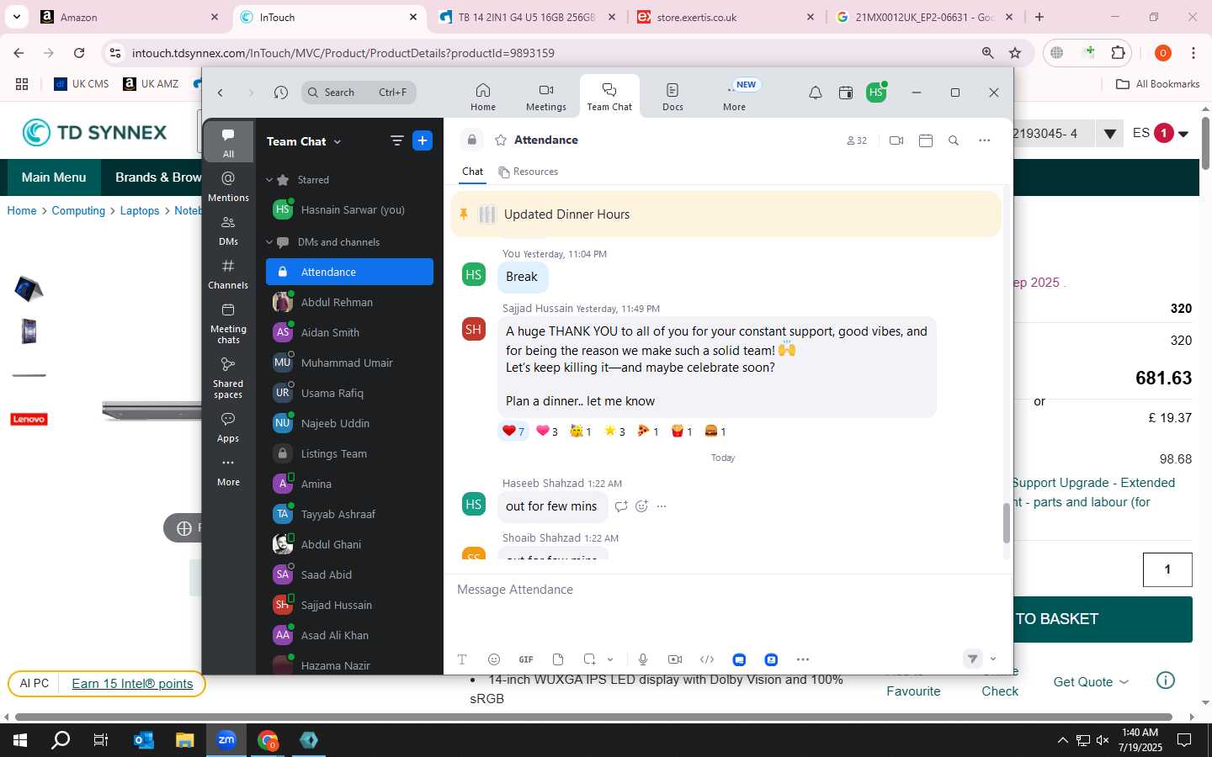Collapse the DMs and channels section
Viewport: 1212px width, 757px height.
(x=269, y=242)
